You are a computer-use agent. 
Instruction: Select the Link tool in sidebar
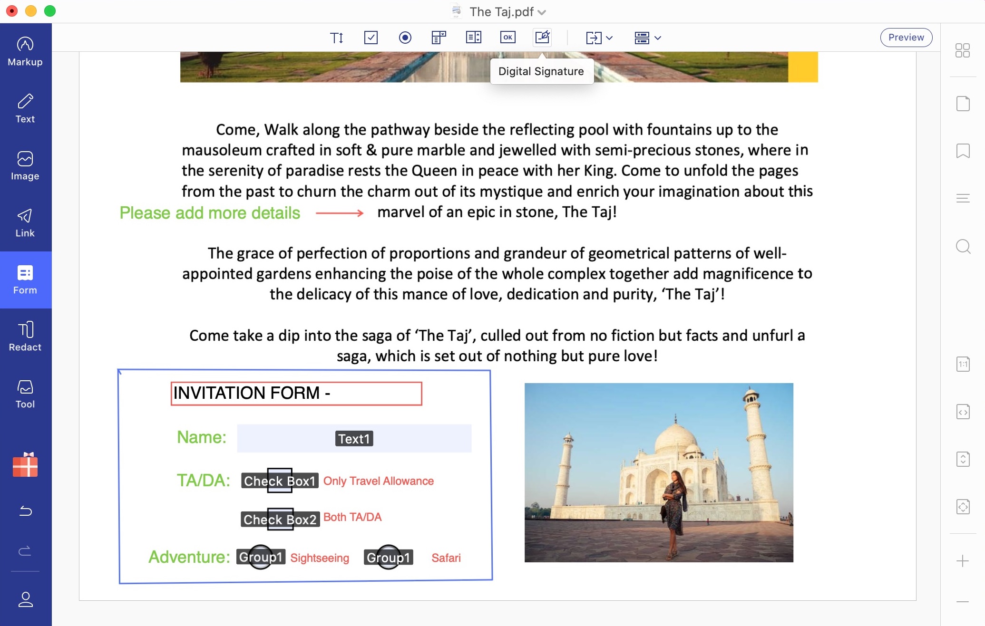(x=24, y=222)
